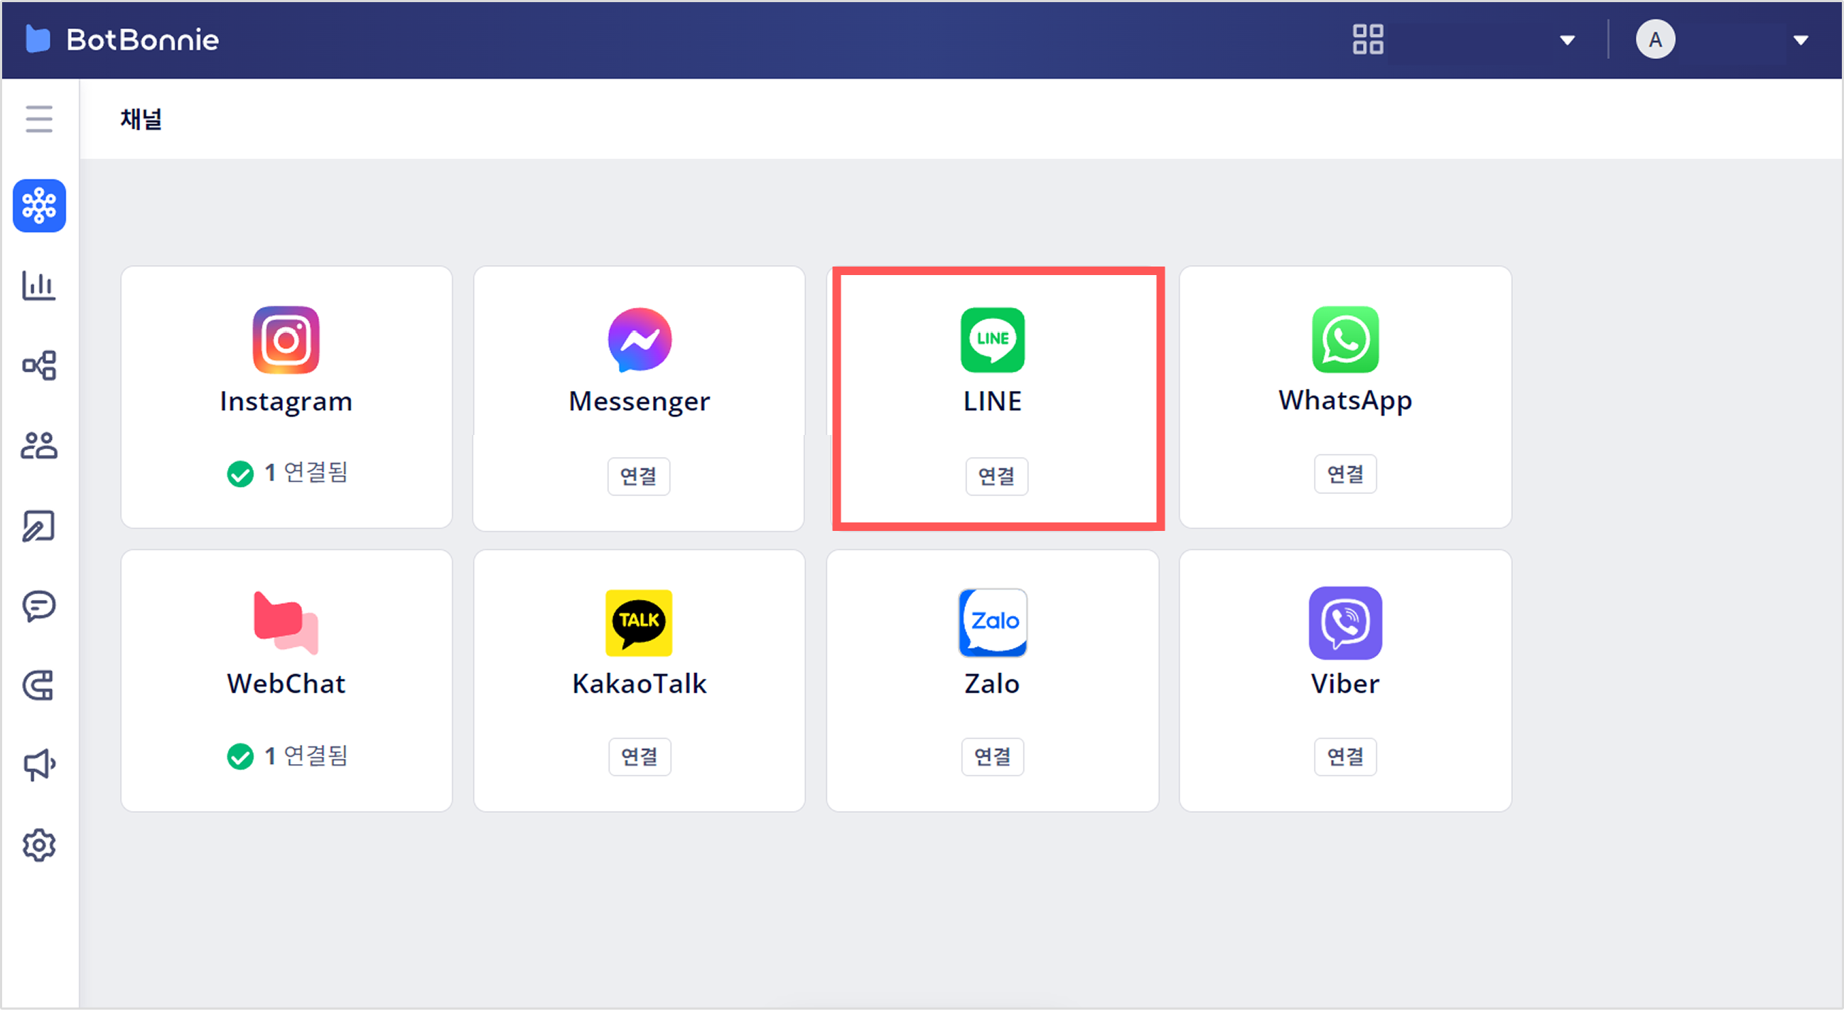Click the 채널 page title

[141, 119]
